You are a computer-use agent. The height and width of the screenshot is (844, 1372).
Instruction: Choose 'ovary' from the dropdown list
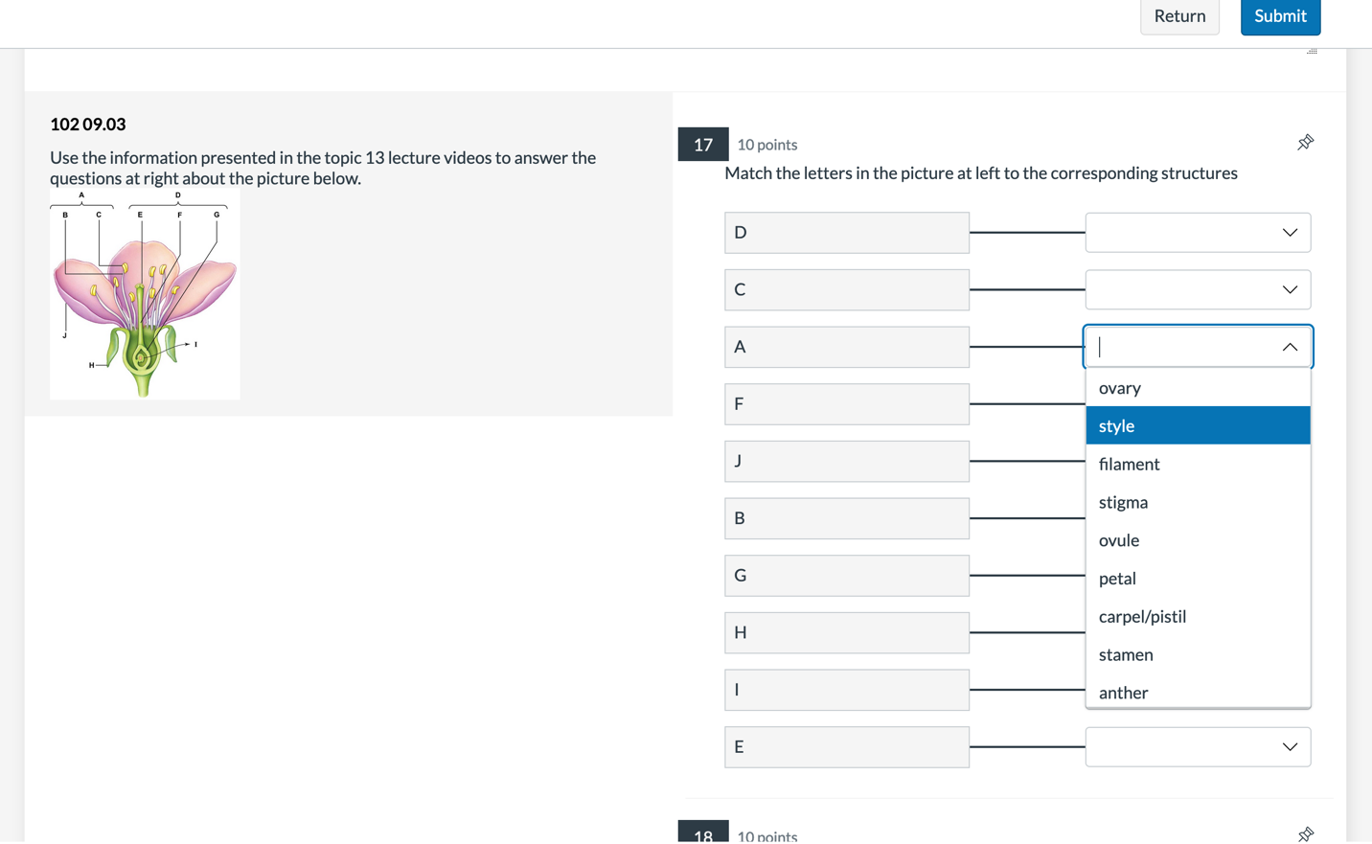[1120, 388]
